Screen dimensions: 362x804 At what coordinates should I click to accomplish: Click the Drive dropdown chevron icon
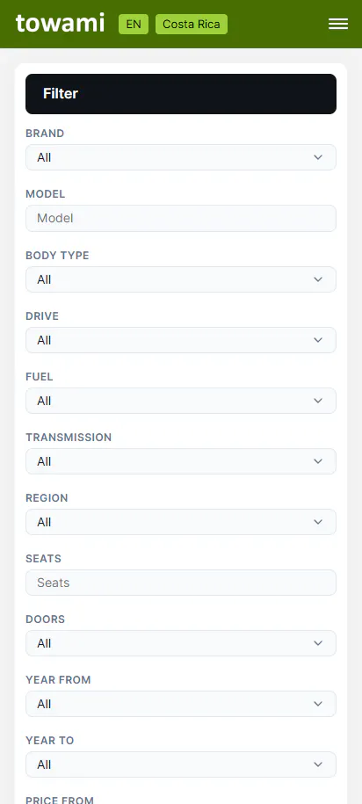click(318, 340)
